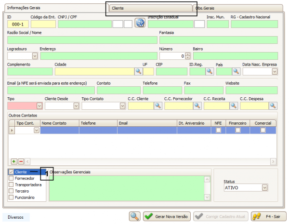Click the bottom magnifier search button
This screenshot has height=224, width=289.
(x=135, y=216)
